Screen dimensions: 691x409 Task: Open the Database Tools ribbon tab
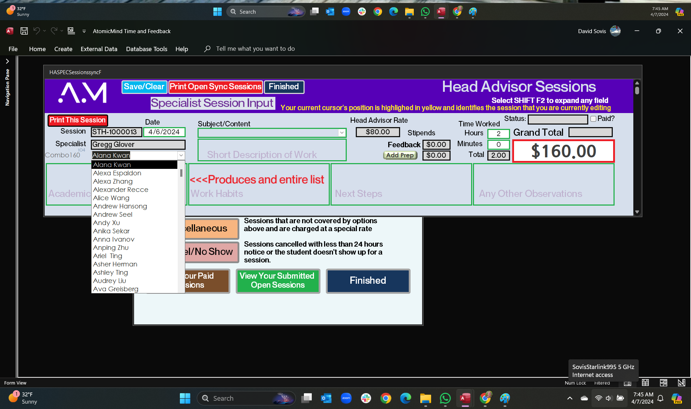(146, 49)
